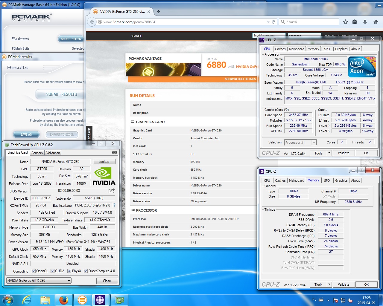Click the PL language indicator
This screenshot has width=383, height=306.
coord(314,299)
